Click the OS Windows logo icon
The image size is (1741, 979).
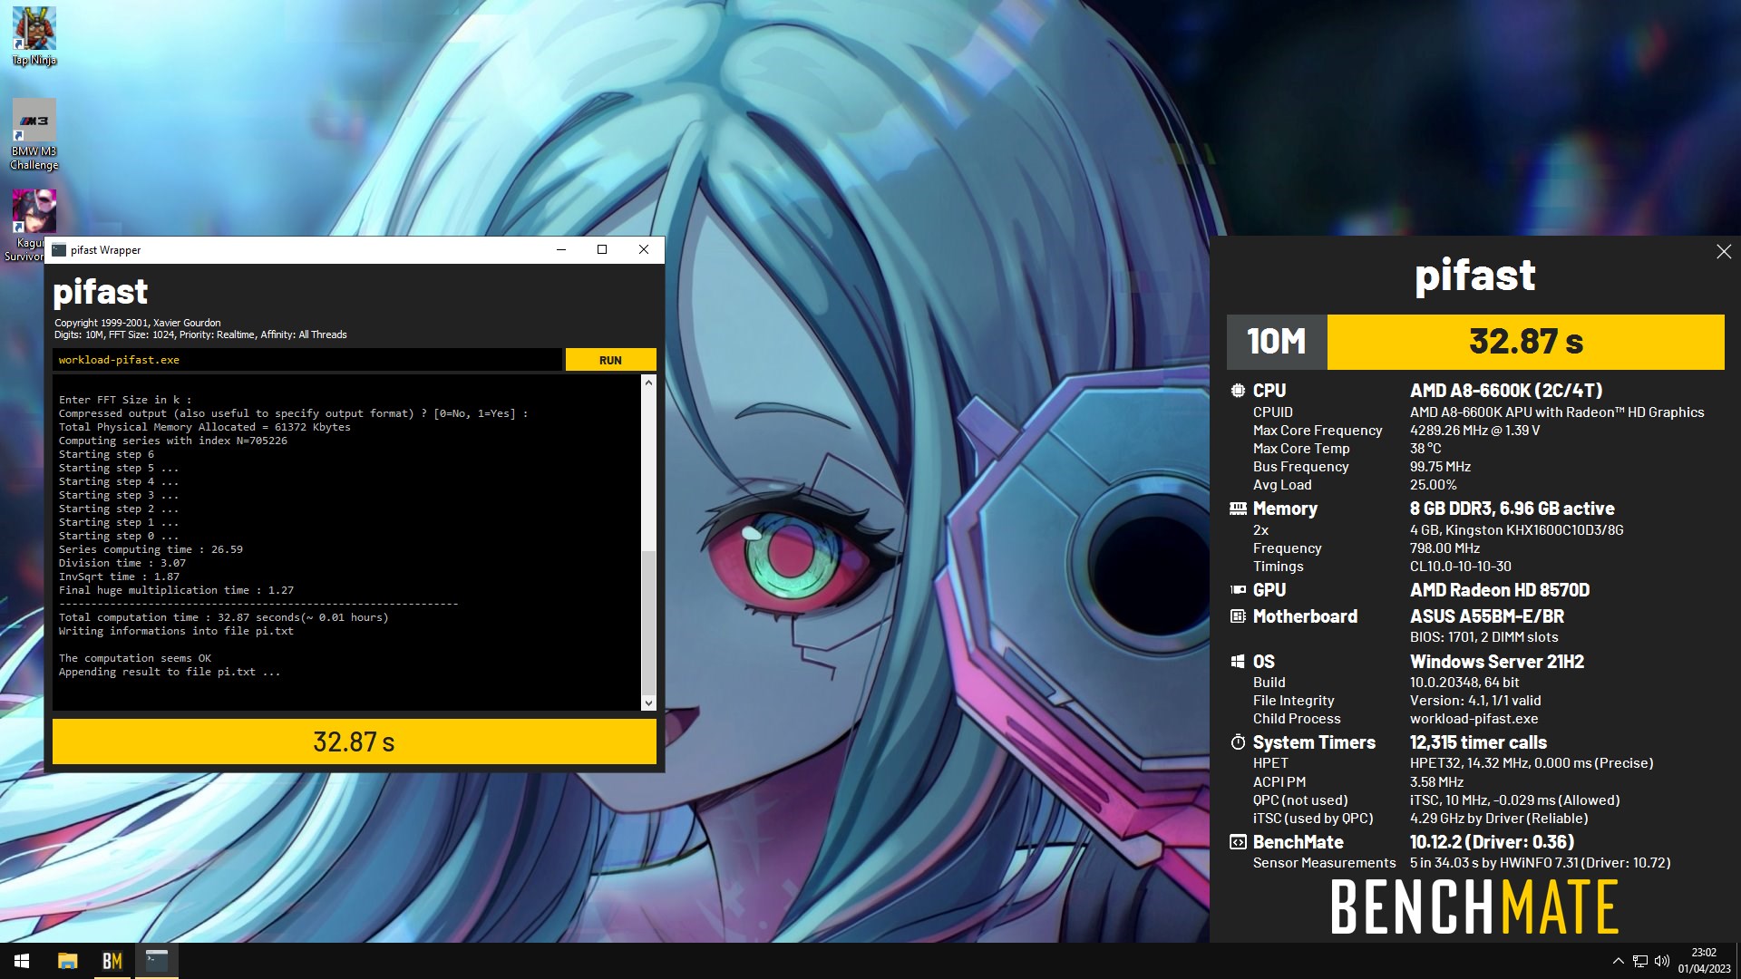1238,662
